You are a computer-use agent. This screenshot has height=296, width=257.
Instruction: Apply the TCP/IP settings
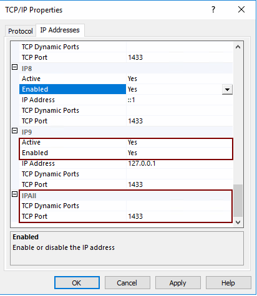pos(178,283)
